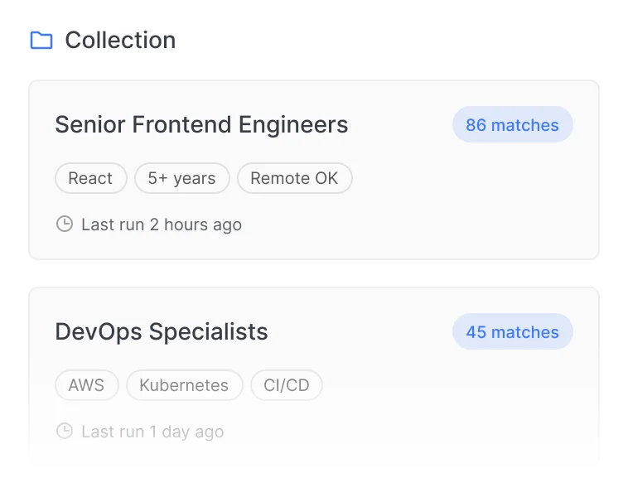Open the Senior Frontend Engineers saved search
The width and height of the screenshot is (628, 502).
201,124
